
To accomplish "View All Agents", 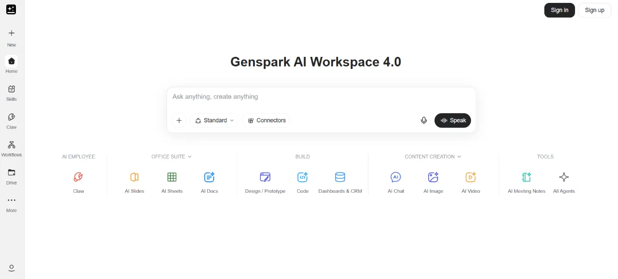I will (x=564, y=182).
